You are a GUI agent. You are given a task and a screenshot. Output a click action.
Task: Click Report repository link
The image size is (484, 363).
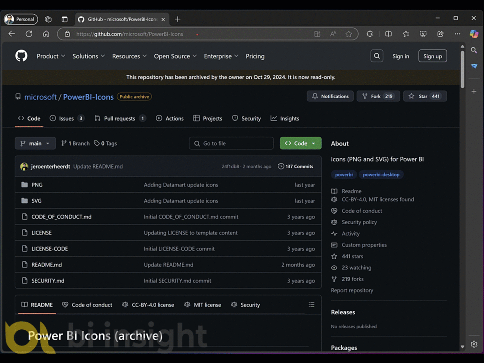click(352, 290)
